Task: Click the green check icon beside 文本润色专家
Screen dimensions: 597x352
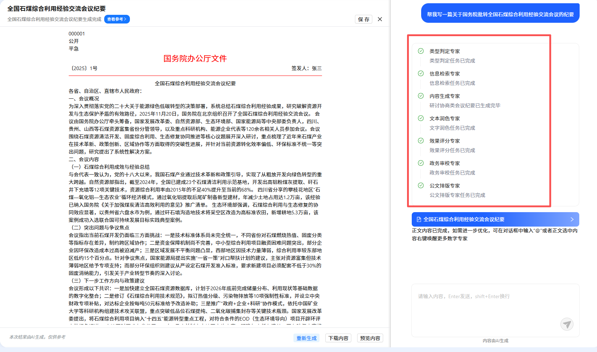Action: [x=421, y=118]
